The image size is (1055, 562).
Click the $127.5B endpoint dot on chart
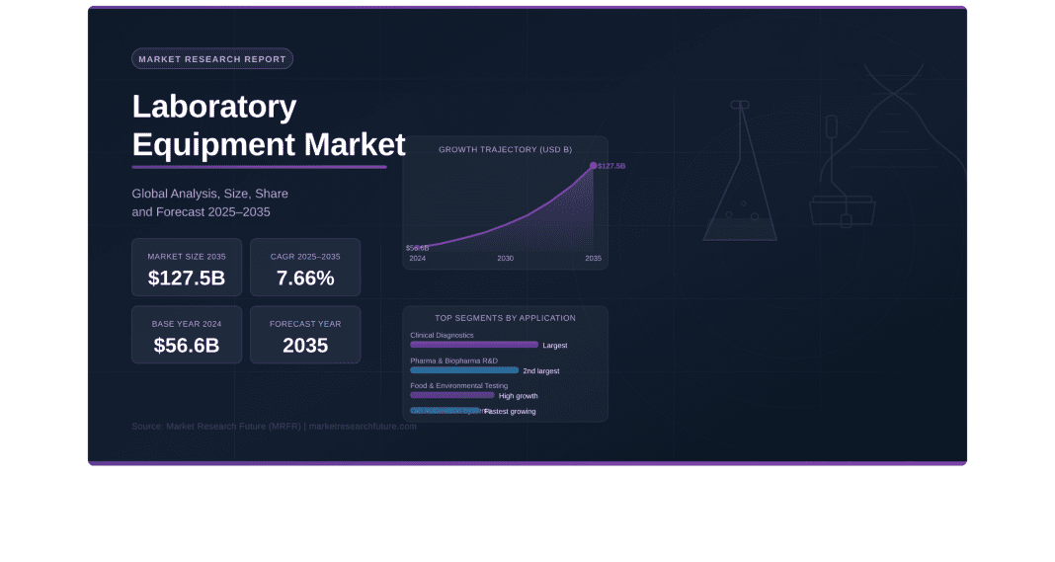coord(593,166)
